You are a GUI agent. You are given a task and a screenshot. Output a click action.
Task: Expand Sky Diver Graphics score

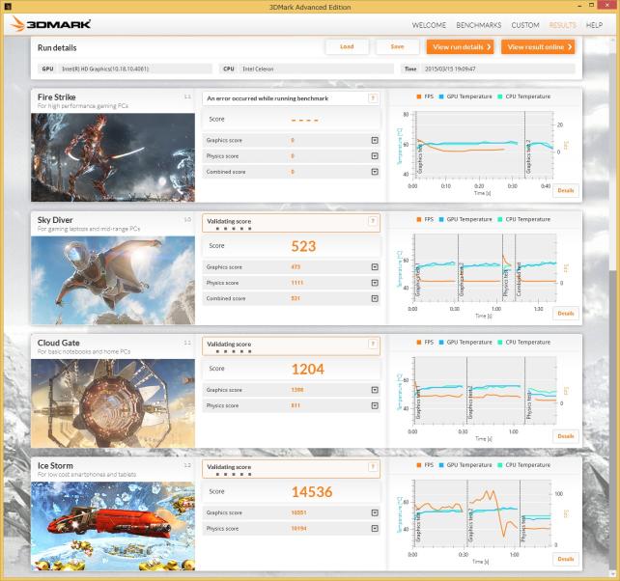coord(375,267)
